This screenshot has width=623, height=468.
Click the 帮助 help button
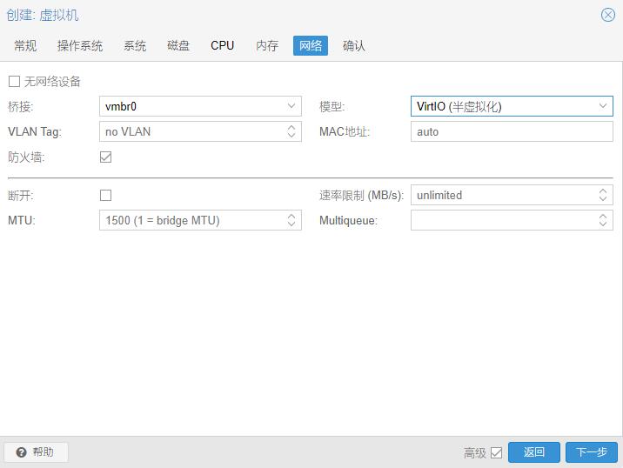(36, 452)
